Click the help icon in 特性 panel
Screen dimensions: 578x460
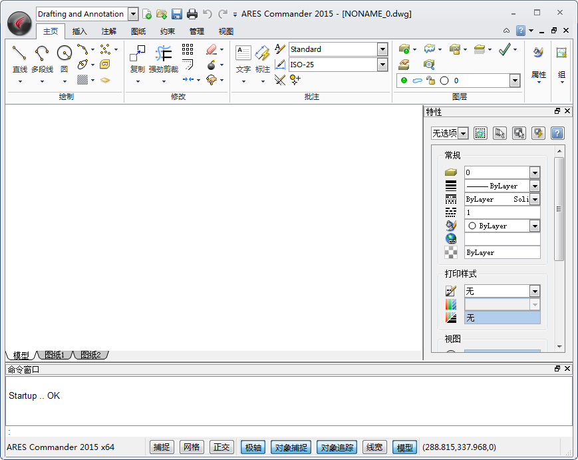tap(557, 133)
